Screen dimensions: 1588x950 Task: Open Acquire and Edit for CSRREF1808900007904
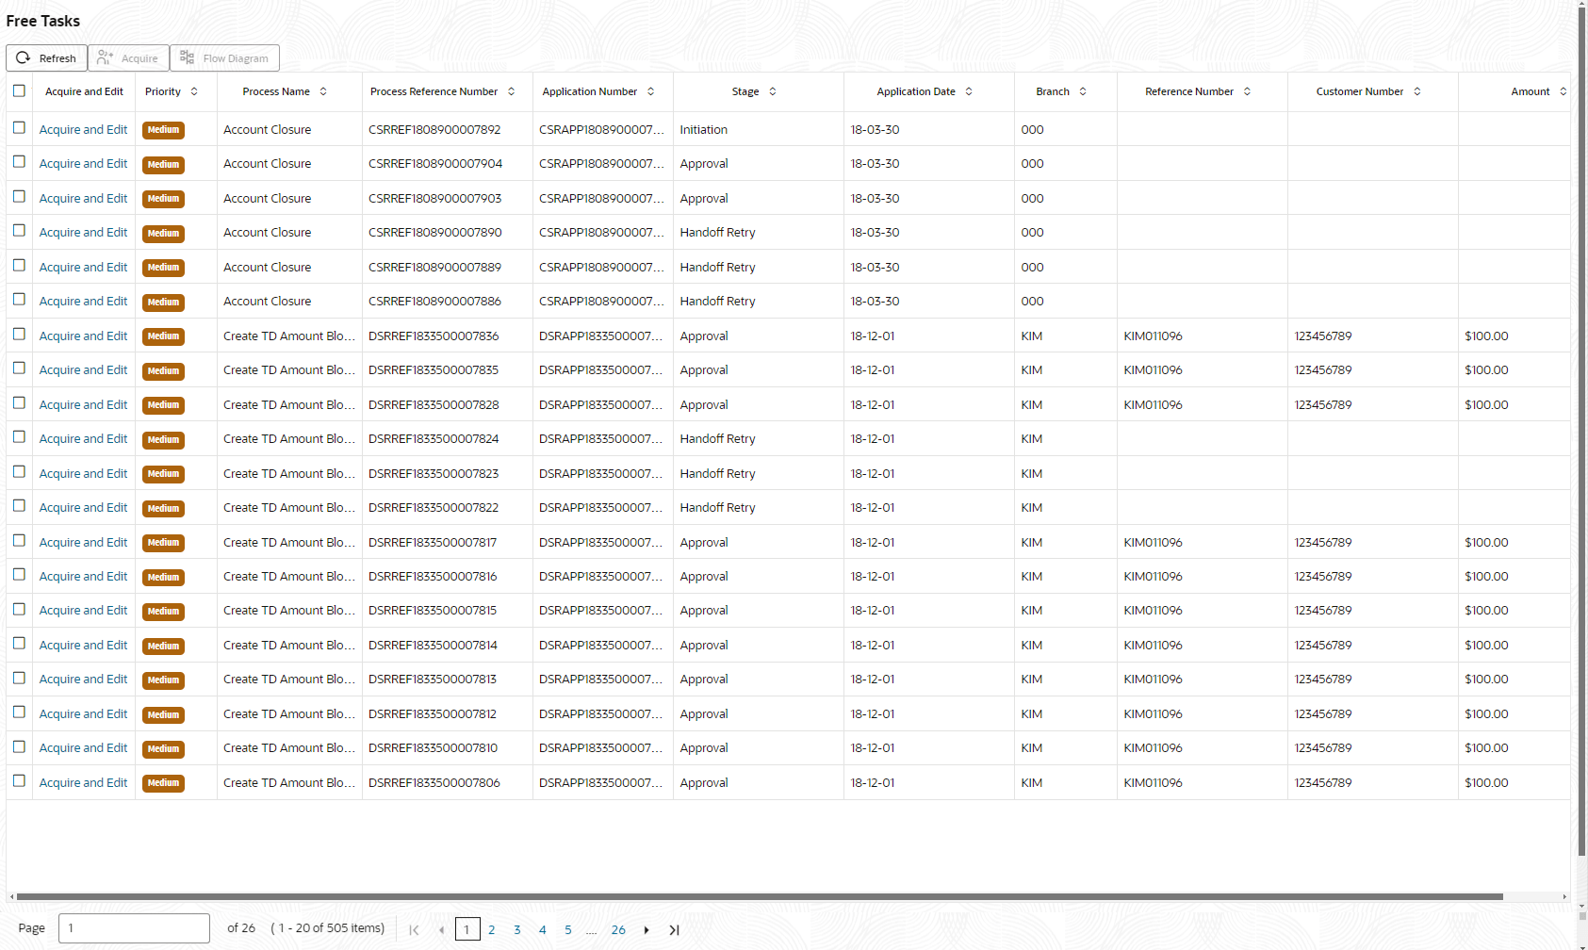[x=83, y=164]
